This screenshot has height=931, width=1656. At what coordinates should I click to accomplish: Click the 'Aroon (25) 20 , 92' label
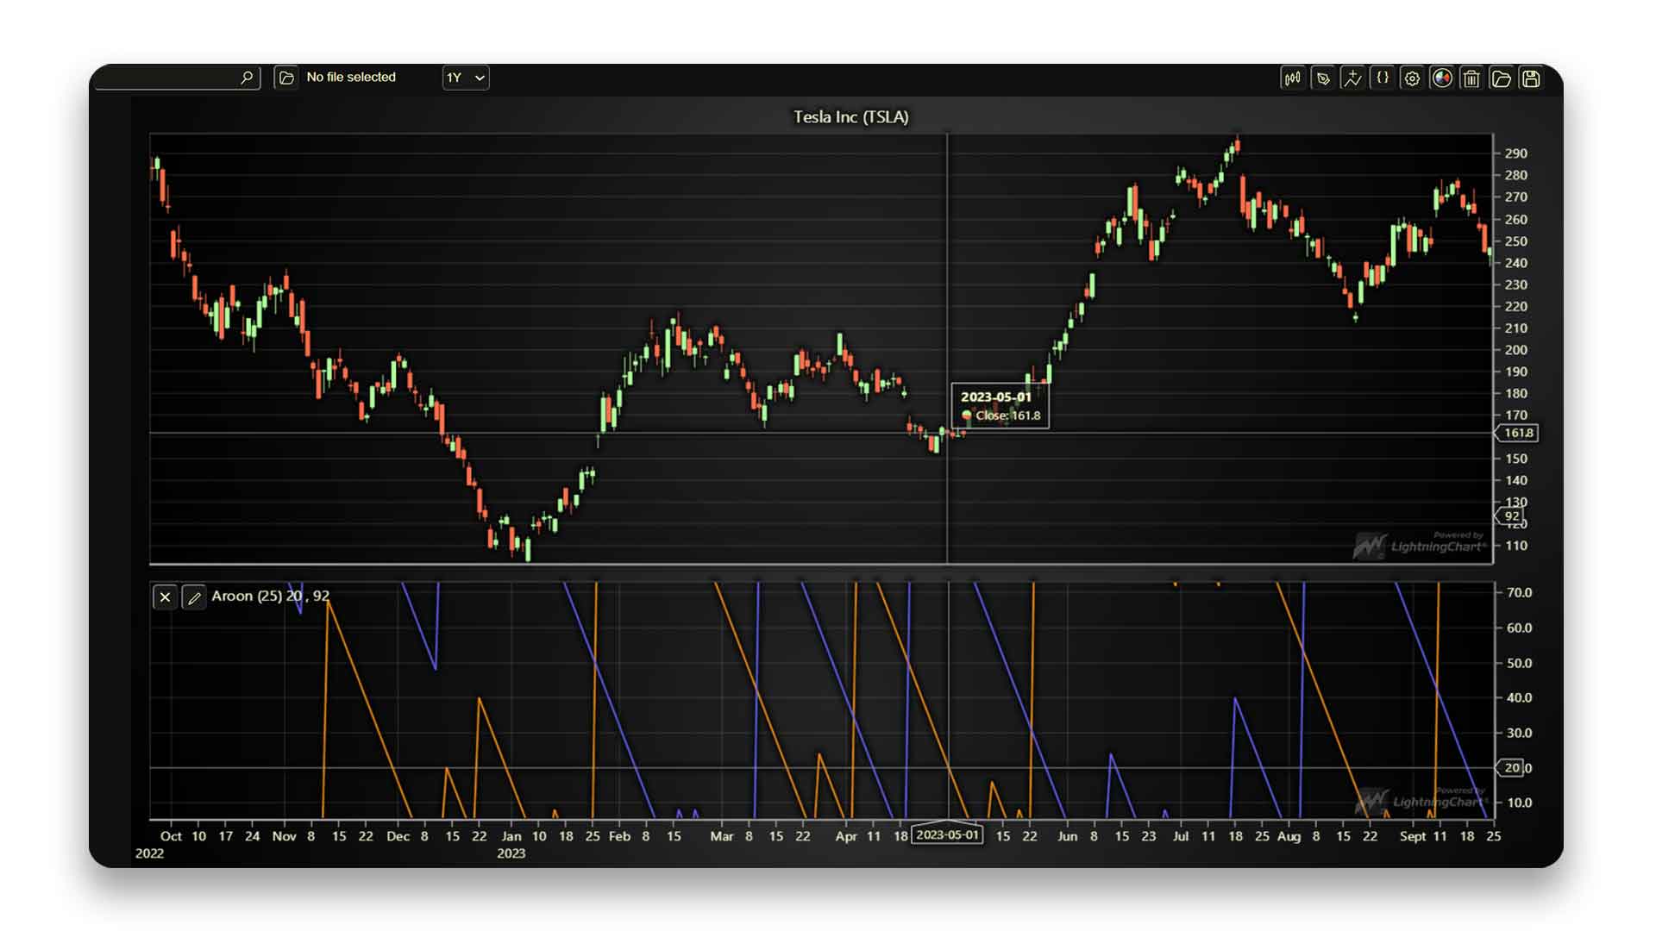271,596
